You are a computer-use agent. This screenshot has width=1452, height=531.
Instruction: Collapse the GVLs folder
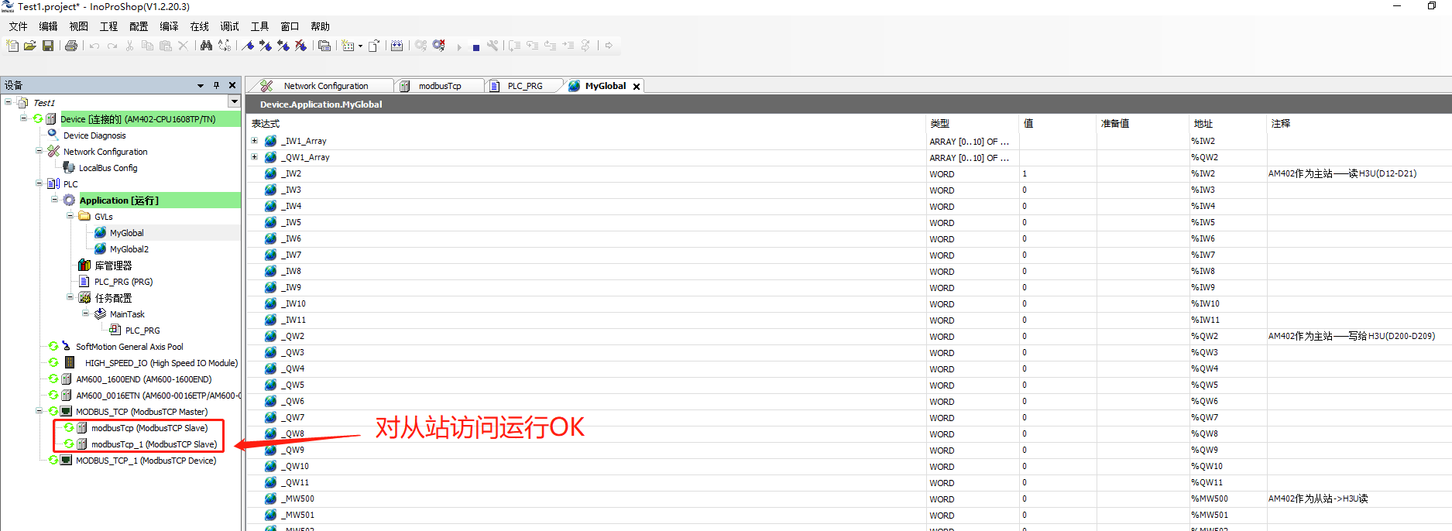(x=70, y=216)
